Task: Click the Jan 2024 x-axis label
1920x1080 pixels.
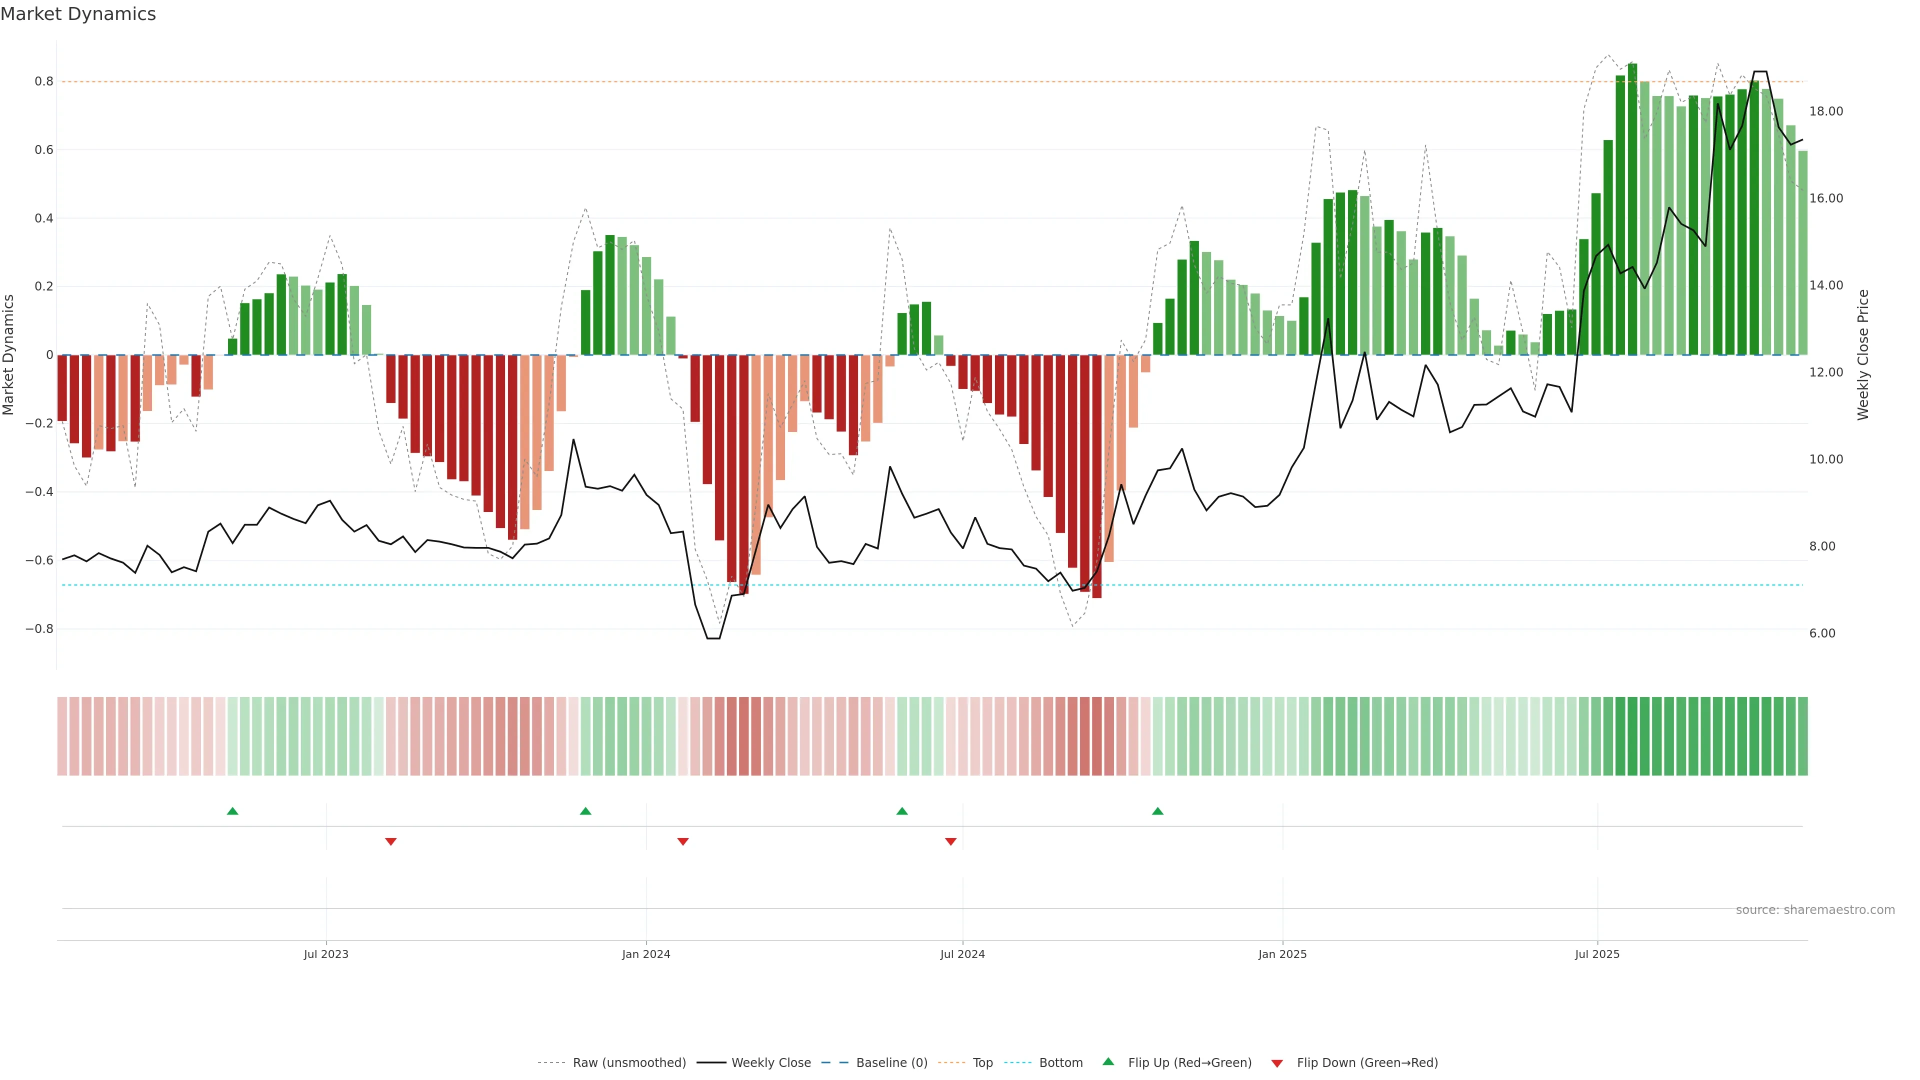Action: 646,954
